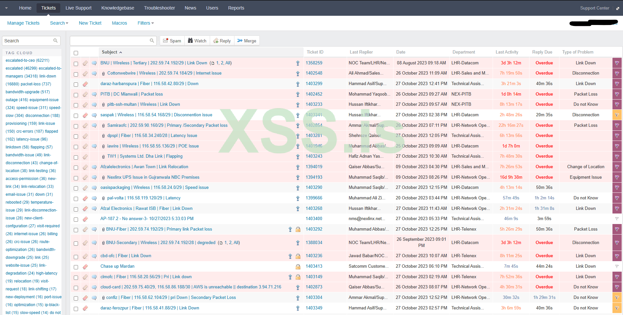Viewport: 623px width, 315px height.
Task: Click the ticket search field above the table
Action: [x=110, y=41]
